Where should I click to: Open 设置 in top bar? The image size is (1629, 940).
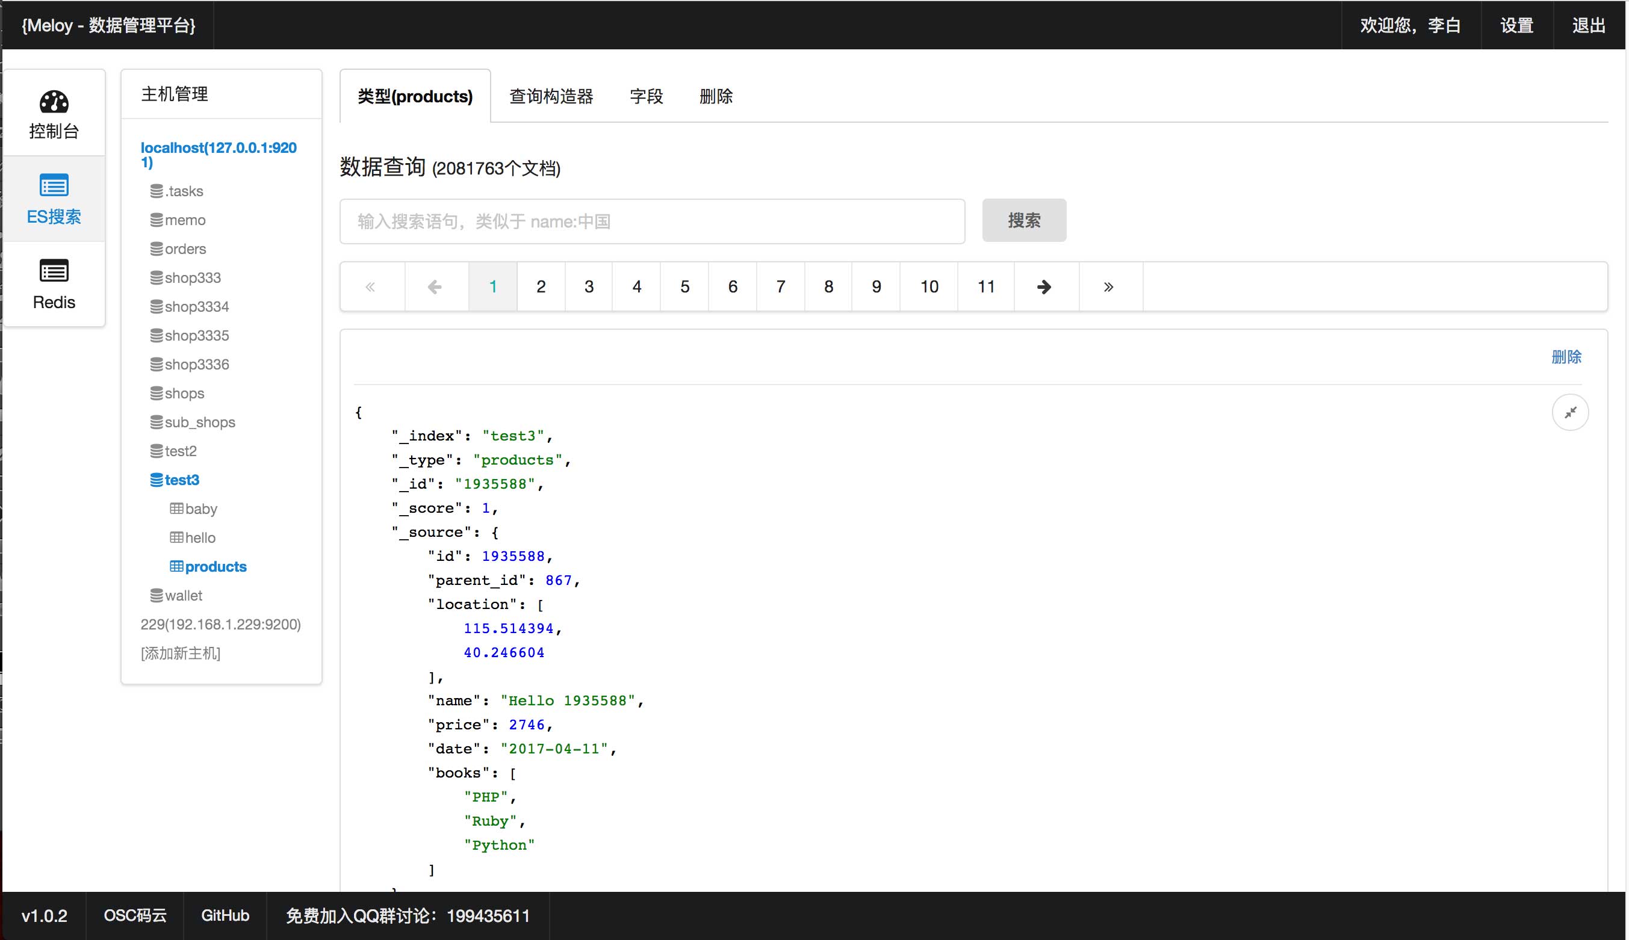1516,25
